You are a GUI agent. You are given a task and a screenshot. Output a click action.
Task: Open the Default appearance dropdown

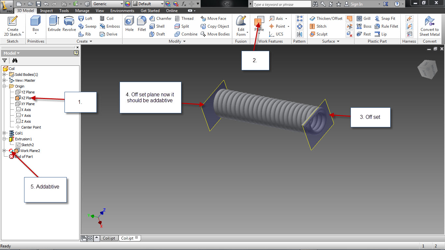(148, 4)
